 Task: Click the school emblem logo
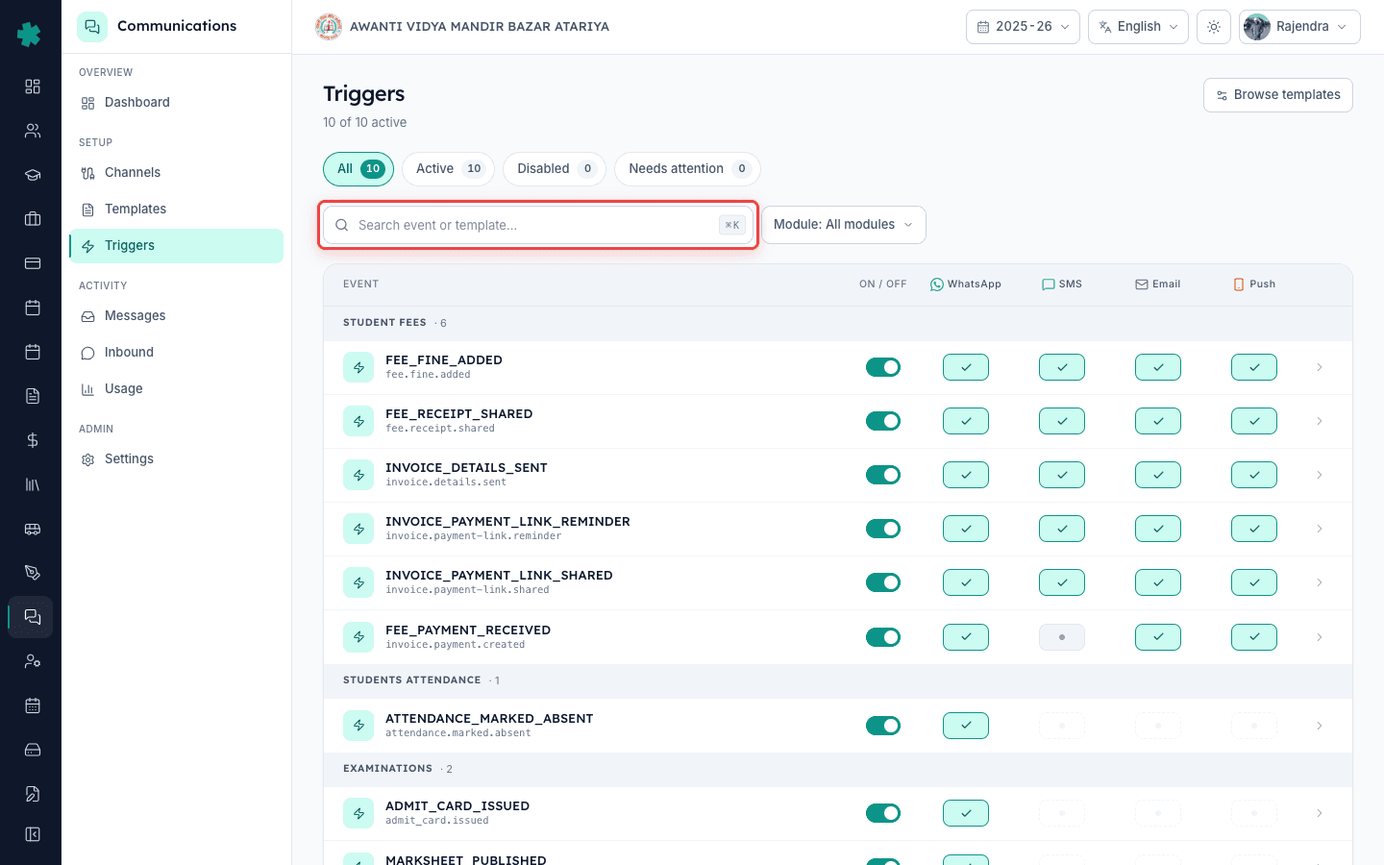[x=329, y=27]
